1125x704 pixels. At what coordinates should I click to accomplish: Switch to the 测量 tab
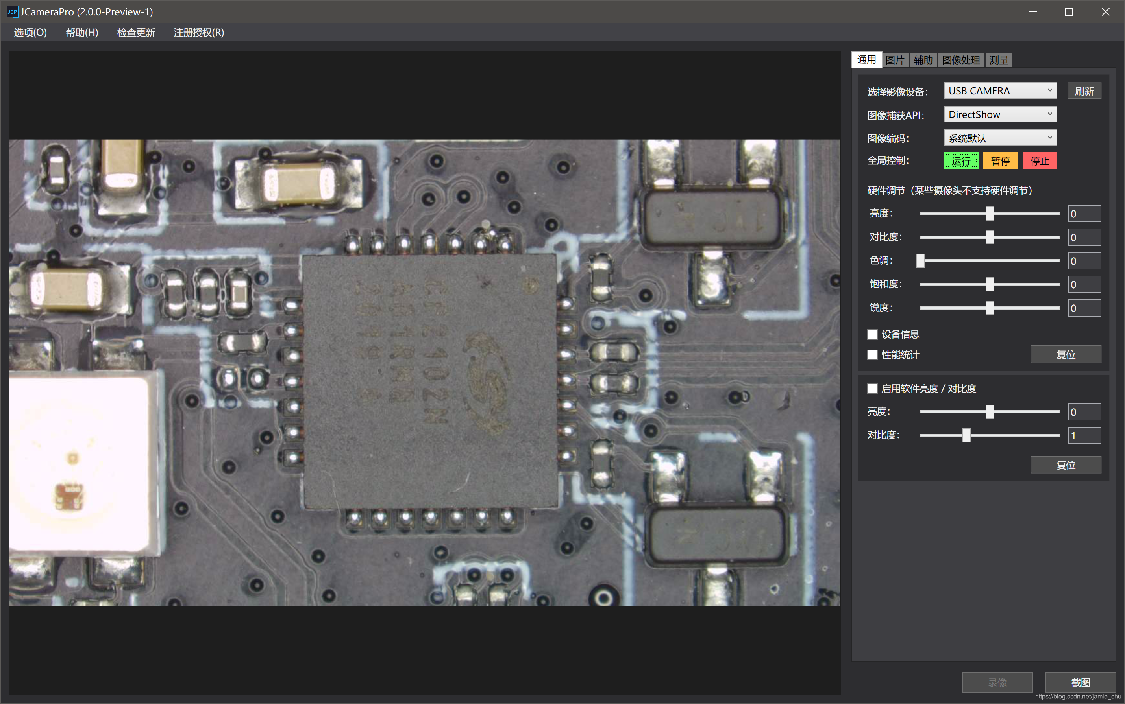[998, 60]
